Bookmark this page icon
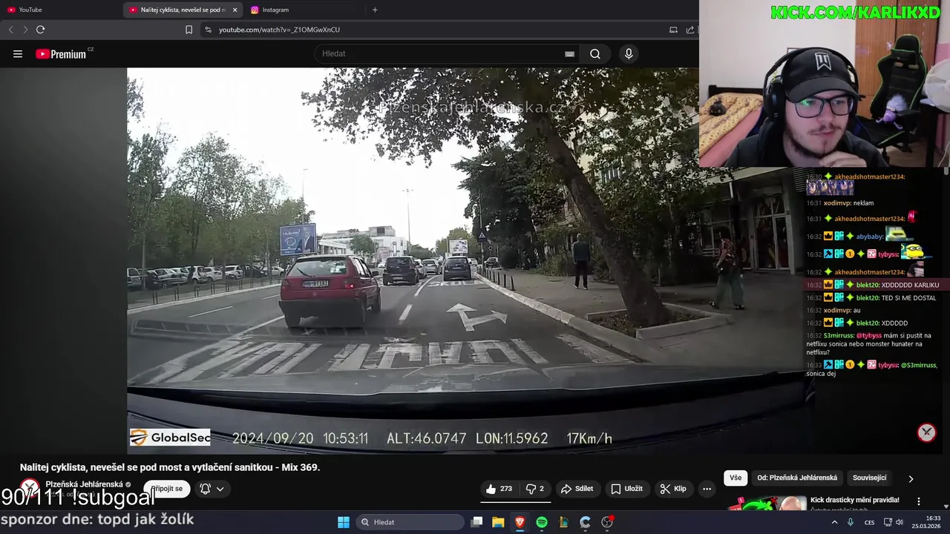Screen dimensions: 950x534 [x=189, y=30]
